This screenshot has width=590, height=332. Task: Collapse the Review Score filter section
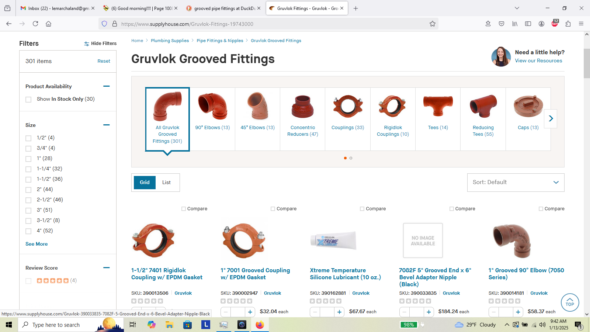pos(107,268)
